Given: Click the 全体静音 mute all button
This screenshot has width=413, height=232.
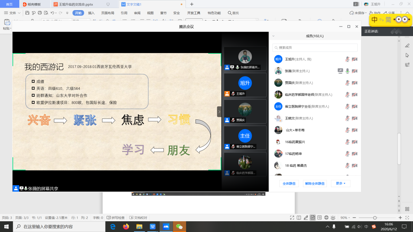Looking at the screenshot, I should tap(289, 184).
